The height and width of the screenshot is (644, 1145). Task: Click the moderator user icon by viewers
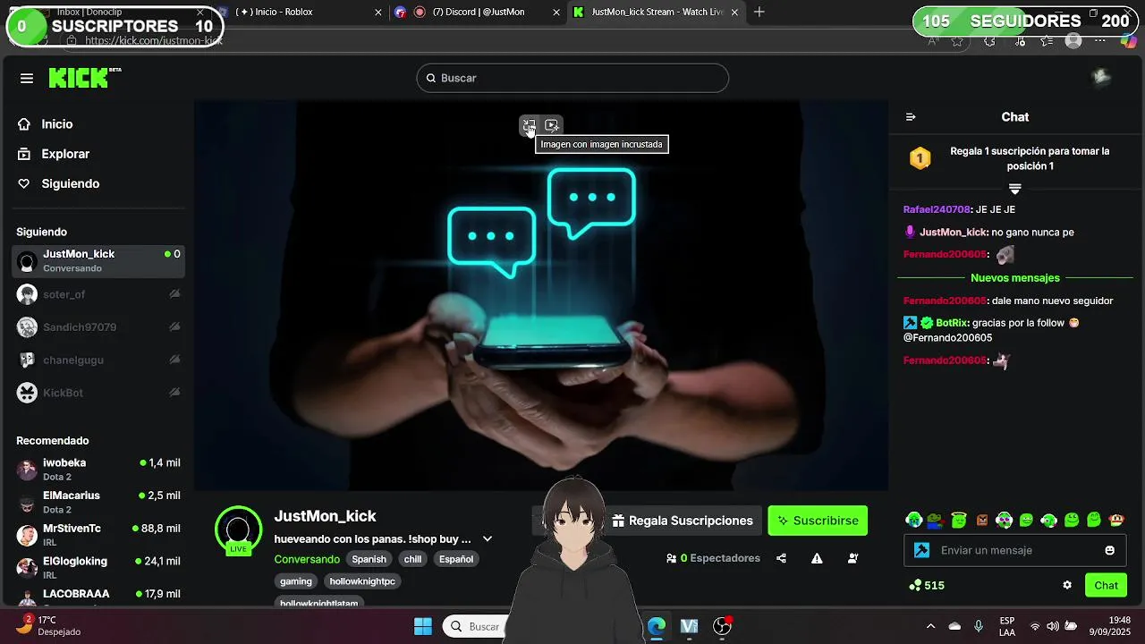tap(852, 558)
